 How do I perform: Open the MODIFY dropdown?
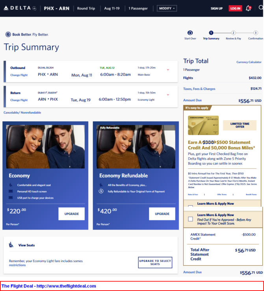167,8
